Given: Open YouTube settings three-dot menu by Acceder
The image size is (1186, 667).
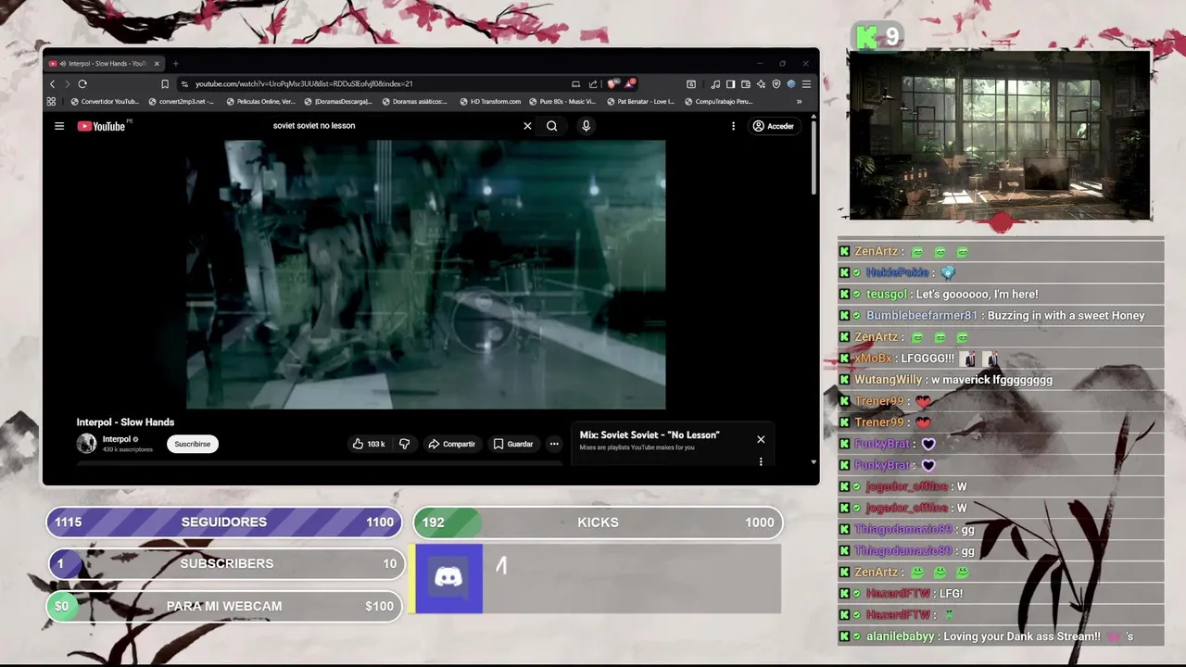Looking at the screenshot, I should tap(733, 126).
